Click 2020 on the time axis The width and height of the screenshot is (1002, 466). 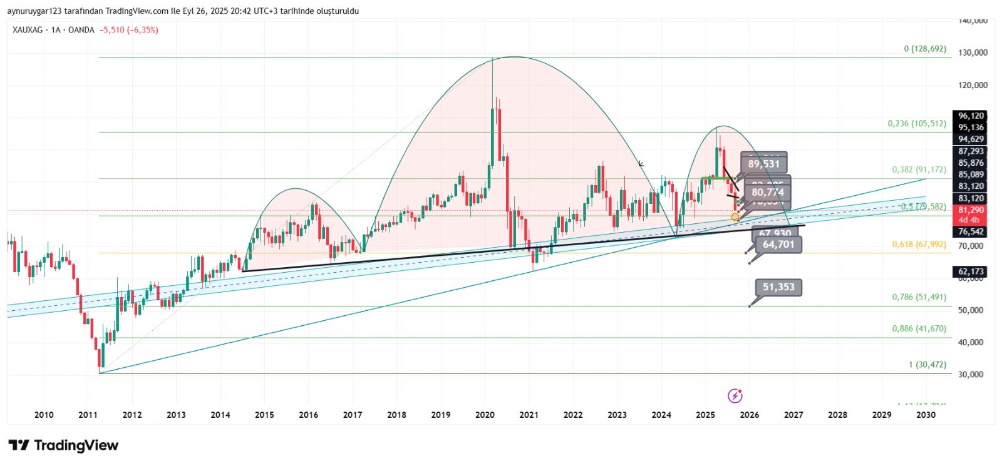coord(485,415)
